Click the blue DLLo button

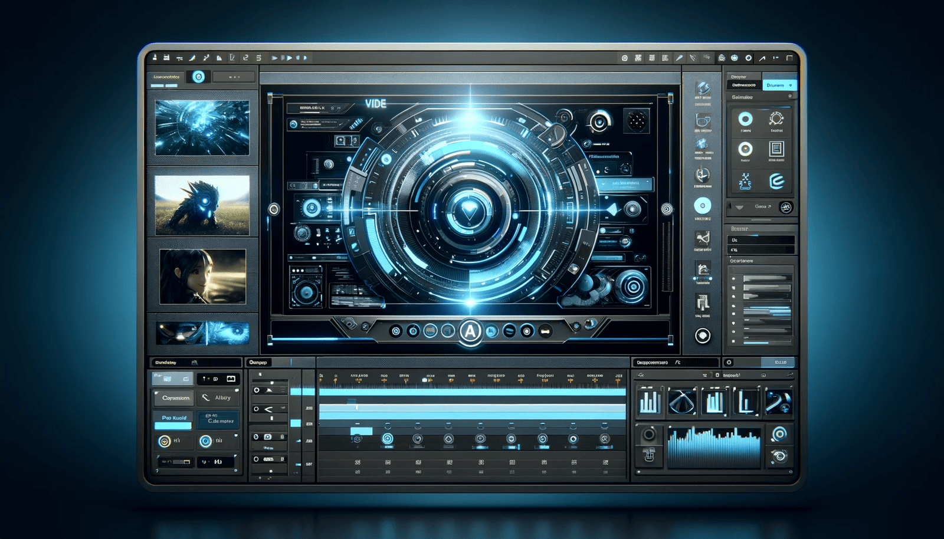pyautogui.click(x=778, y=363)
